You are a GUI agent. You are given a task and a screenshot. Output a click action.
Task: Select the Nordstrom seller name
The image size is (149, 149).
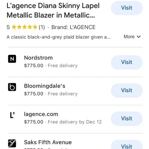pyautogui.click(x=38, y=58)
